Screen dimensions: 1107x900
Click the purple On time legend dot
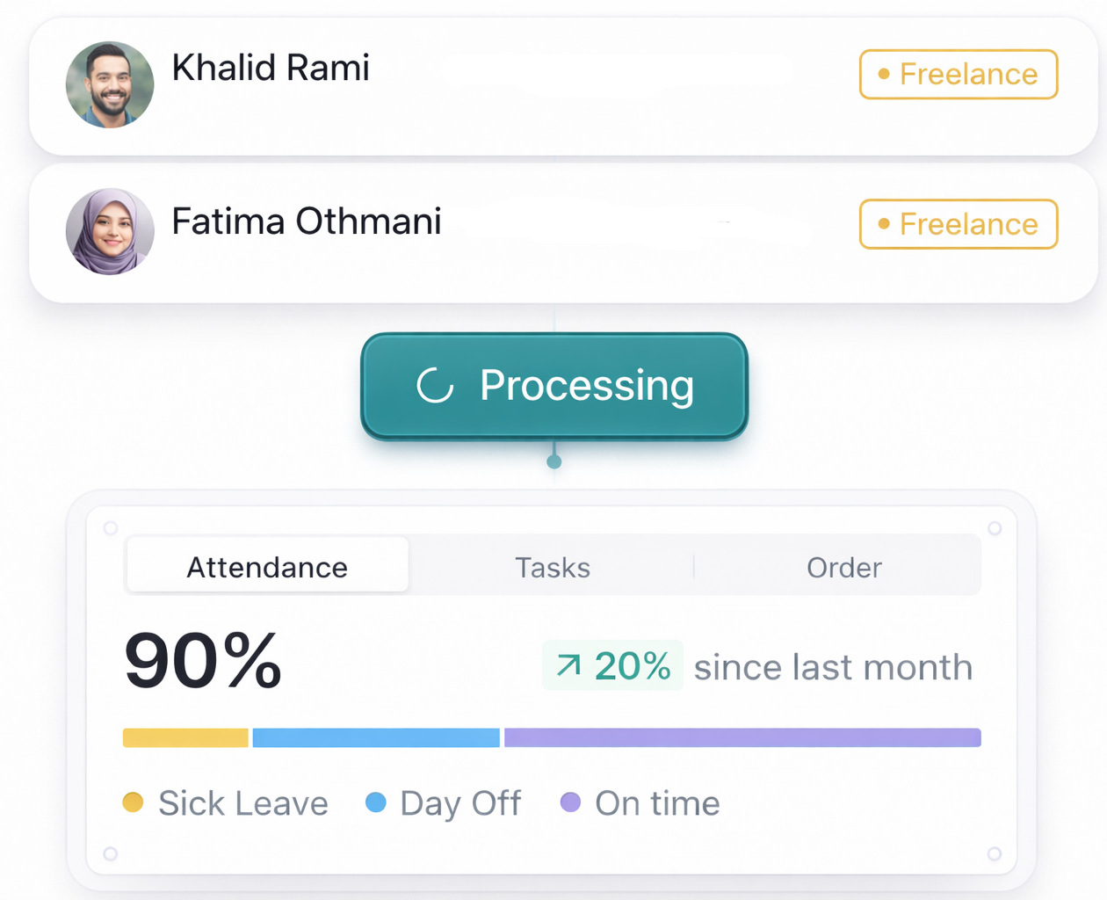click(x=570, y=802)
